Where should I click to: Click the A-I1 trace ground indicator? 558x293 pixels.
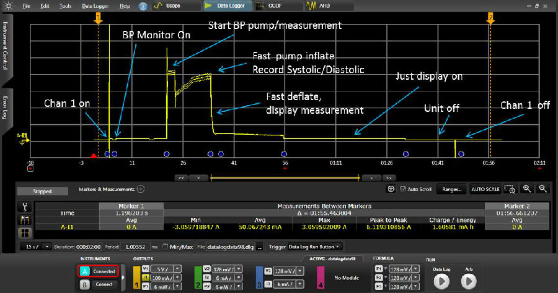[24, 139]
